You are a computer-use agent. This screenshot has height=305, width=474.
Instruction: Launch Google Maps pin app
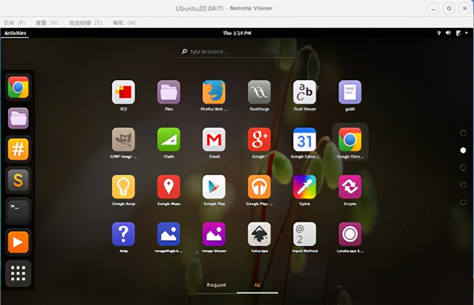point(168,187)
